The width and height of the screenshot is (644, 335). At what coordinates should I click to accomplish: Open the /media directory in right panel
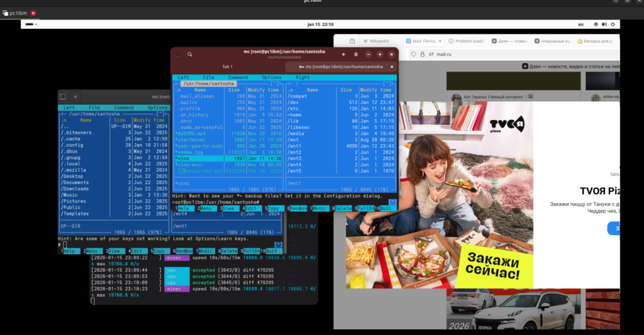click(x=296, y=133)
